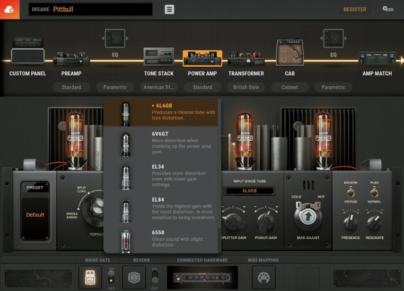Screen dimensions: 404x291
Task: Open the ToneCloud icon
Action: point(10,10)
